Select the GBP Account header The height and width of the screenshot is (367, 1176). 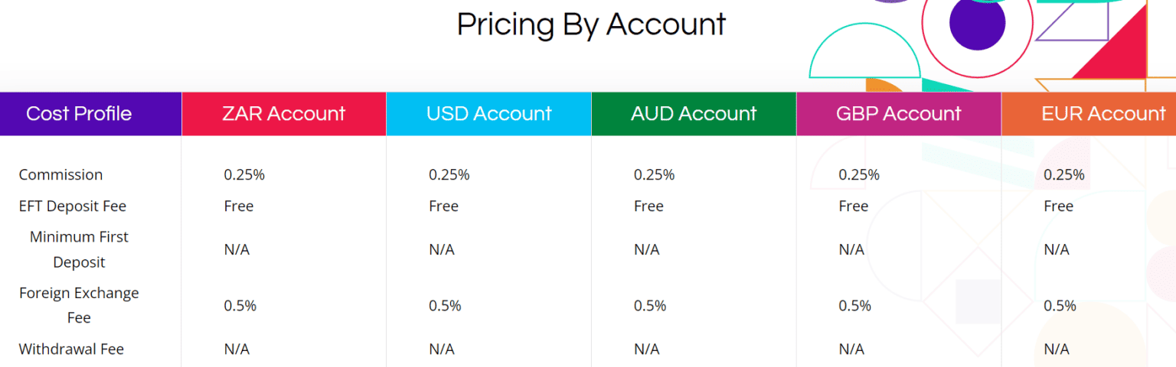tap(899, 114)
